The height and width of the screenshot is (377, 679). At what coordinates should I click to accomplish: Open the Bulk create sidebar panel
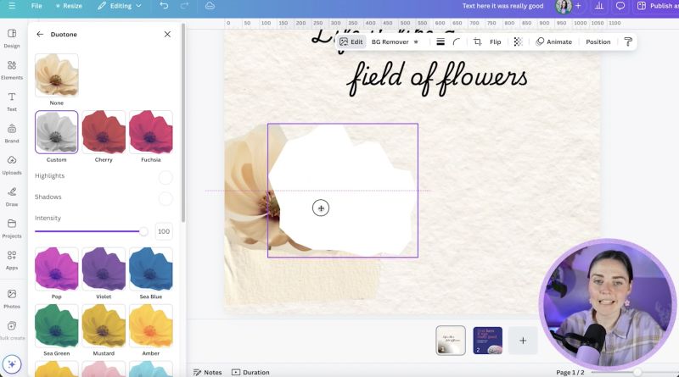(12, 330)
